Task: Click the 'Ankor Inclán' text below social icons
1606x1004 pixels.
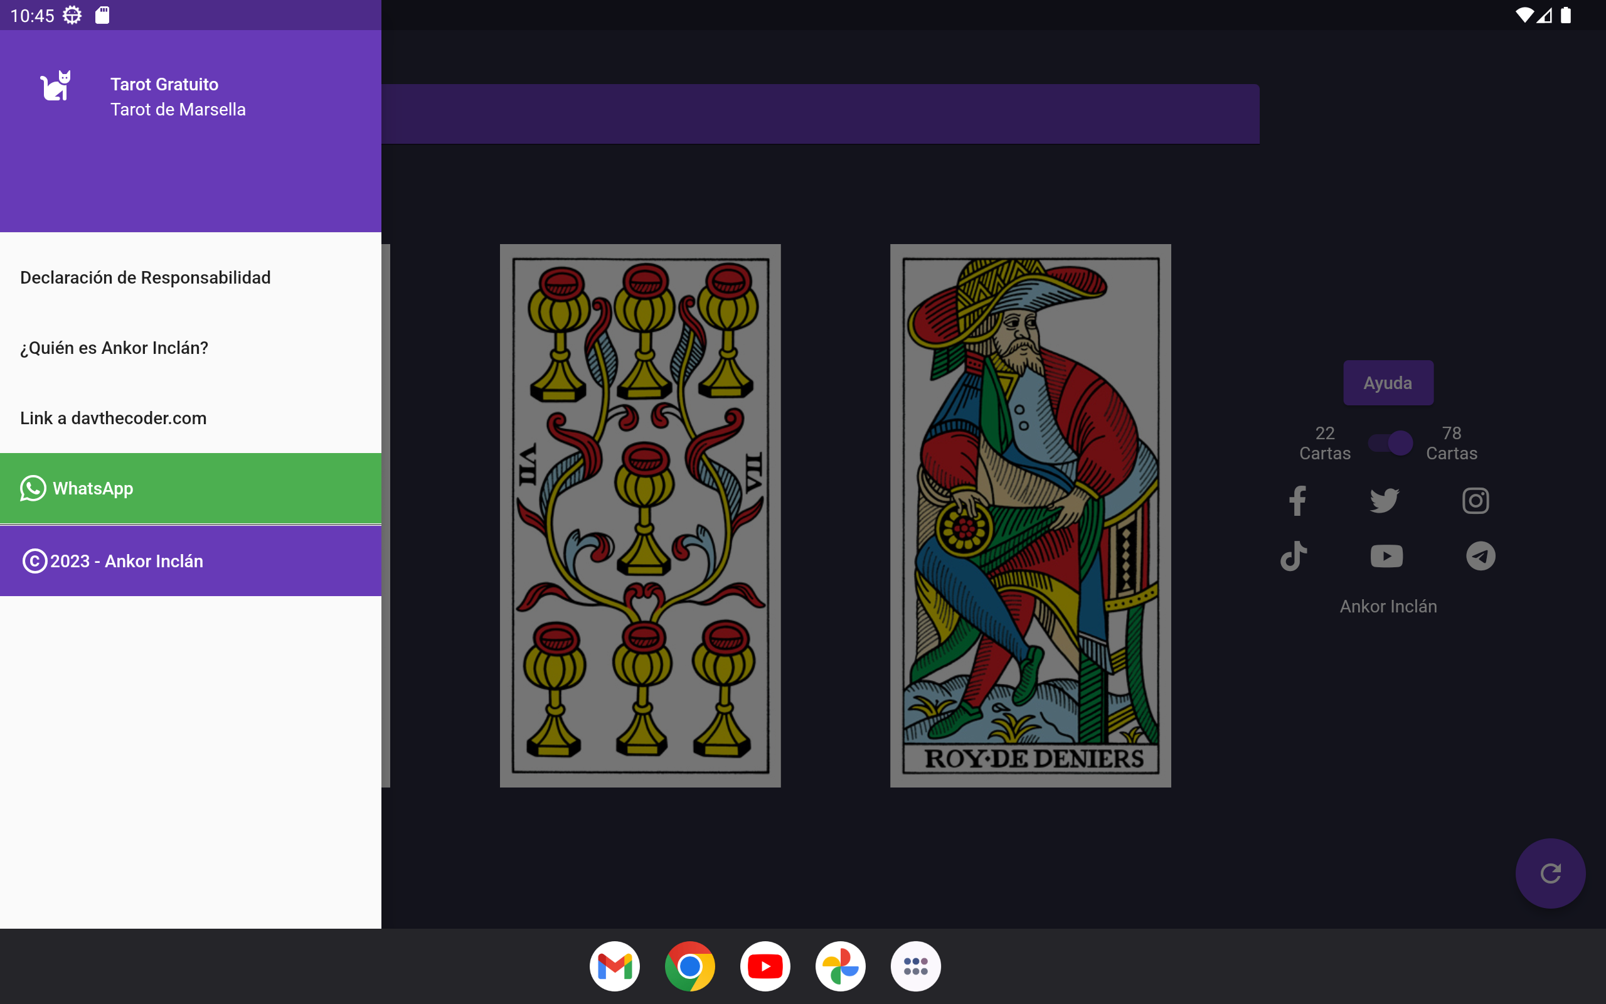Action: point(1388,606)
